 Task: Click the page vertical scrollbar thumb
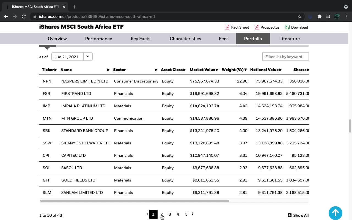click(x=350, y=126)
